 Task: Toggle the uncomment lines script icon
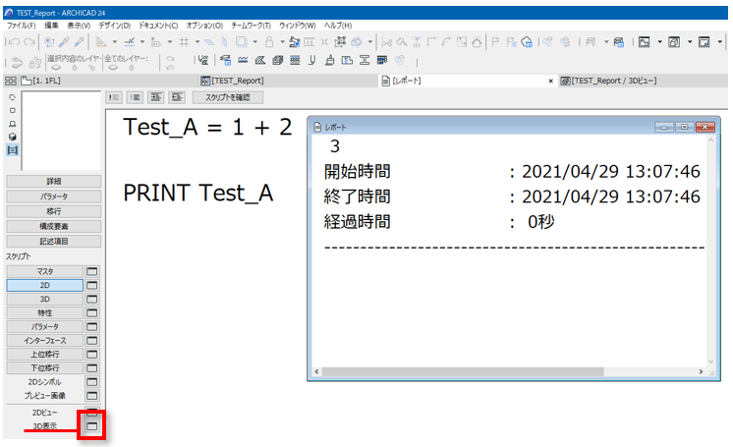click(135, 97)
